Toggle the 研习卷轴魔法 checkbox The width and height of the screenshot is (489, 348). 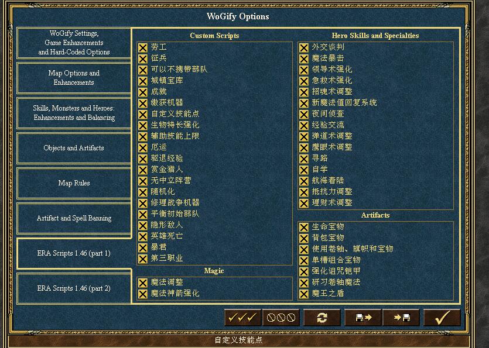304,283
